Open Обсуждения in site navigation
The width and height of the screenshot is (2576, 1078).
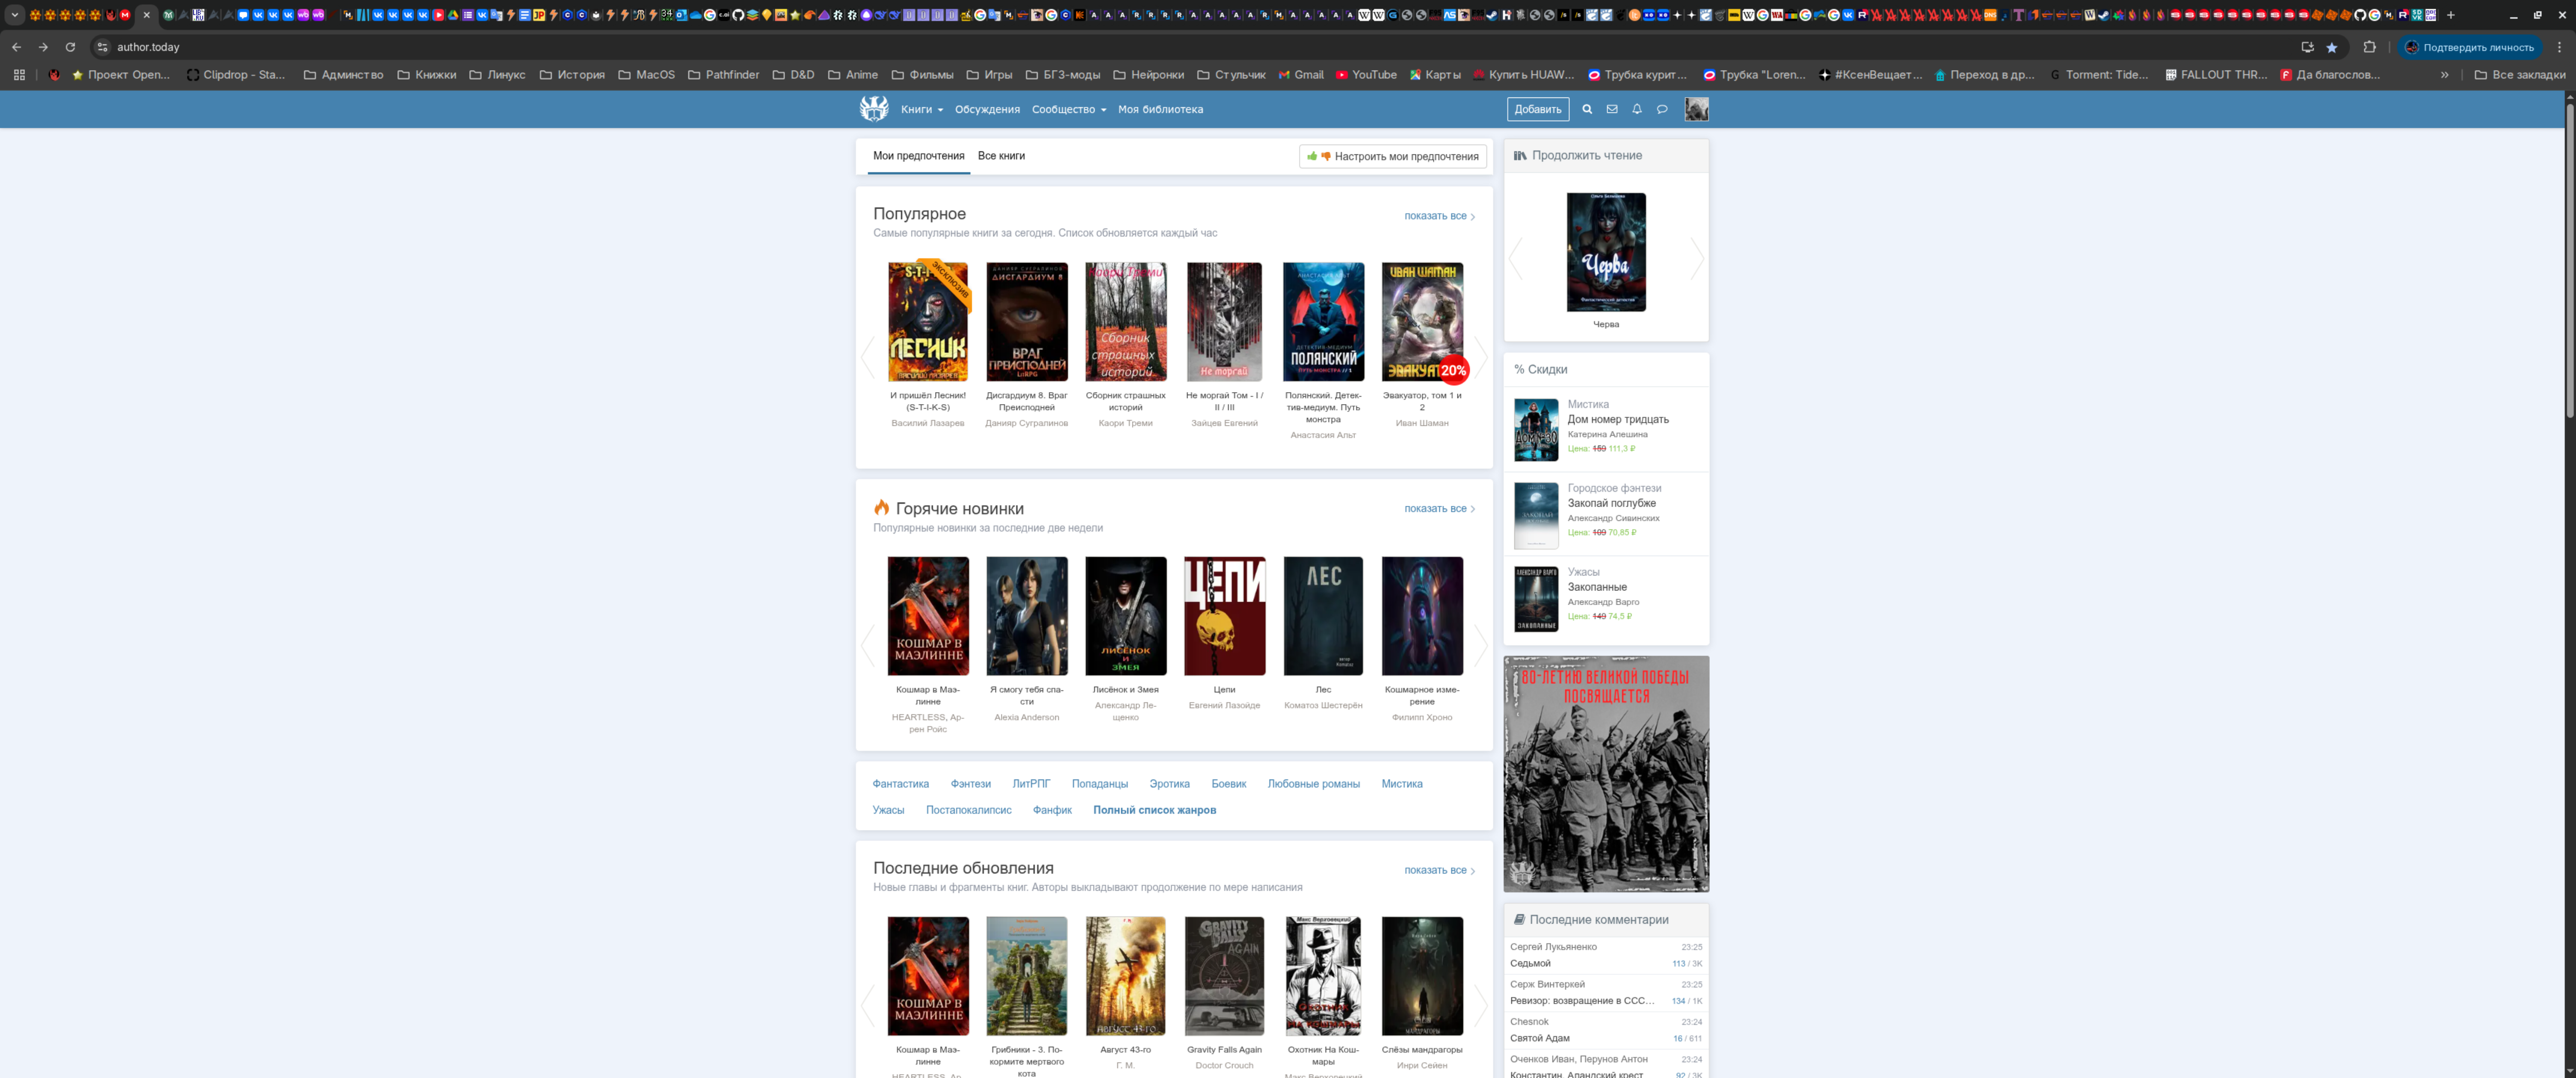pos(987,109)
